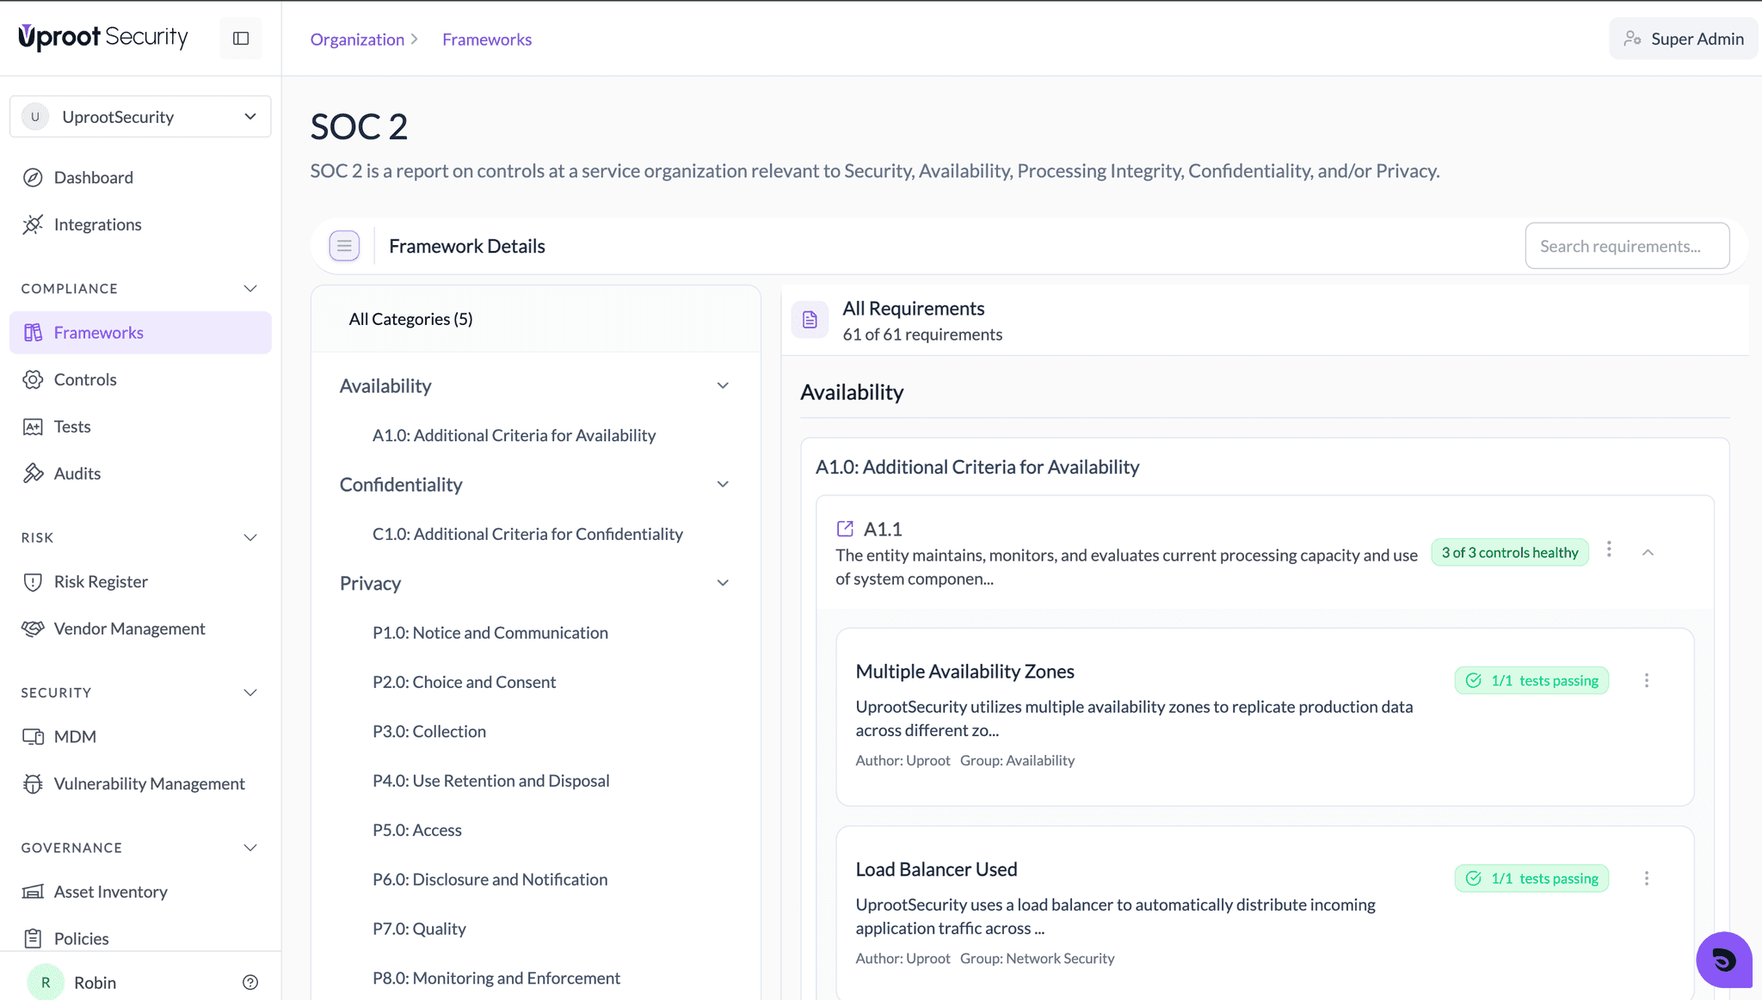Open the Tests grade icon

click(33, 426)
